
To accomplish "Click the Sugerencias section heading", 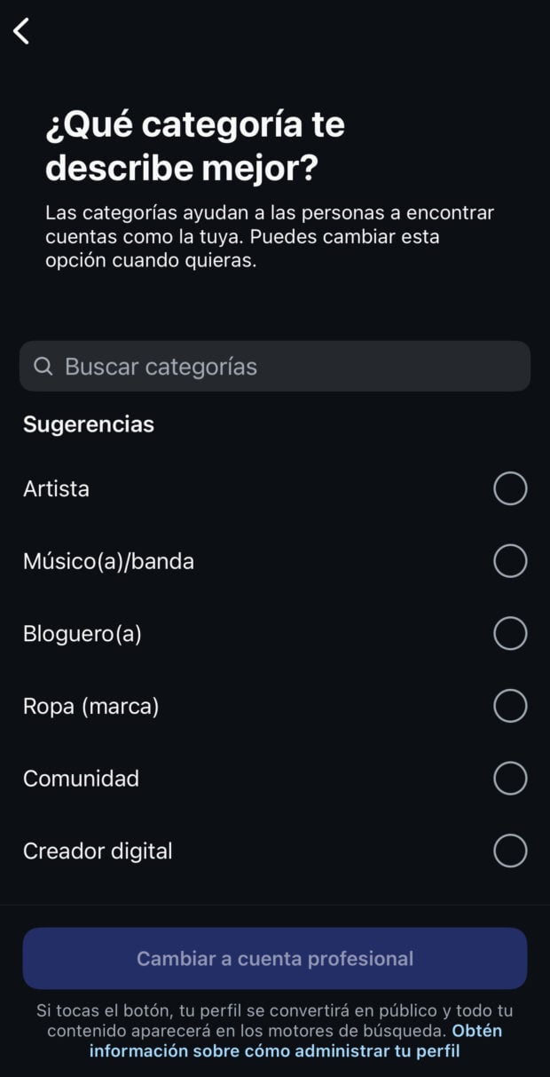I will pos(89,424).
